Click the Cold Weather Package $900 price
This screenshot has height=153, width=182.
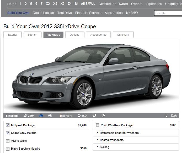coord(173,125)
